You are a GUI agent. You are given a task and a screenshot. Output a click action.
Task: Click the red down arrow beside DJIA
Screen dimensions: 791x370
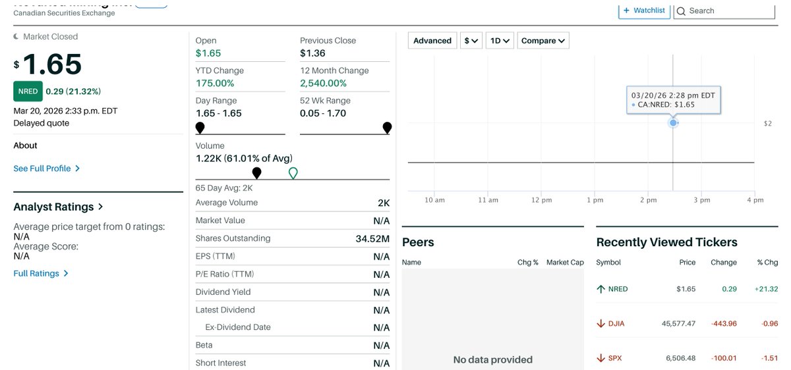[601, 323]
